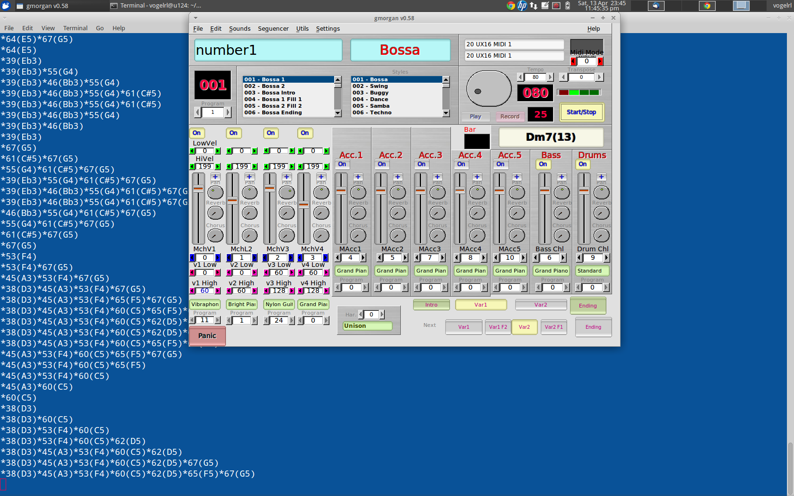Open the Sequencer menu
The height and width of the screenshot is (496, 794).
273,29
